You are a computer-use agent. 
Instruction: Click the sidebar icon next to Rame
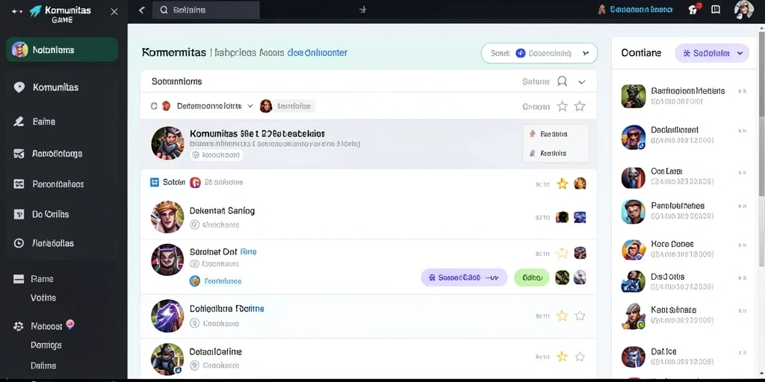tap(19, 279)
